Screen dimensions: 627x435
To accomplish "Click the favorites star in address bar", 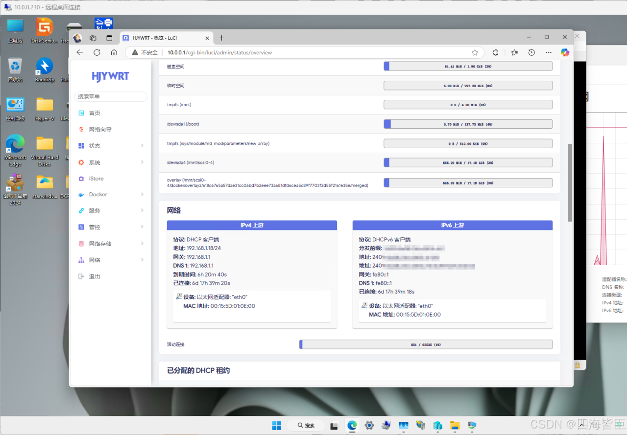I will 474,52.
